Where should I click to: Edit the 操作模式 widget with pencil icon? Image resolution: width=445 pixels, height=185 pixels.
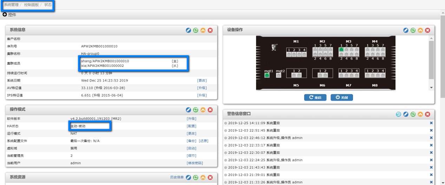pyautogui.click(x=189, y=110)
